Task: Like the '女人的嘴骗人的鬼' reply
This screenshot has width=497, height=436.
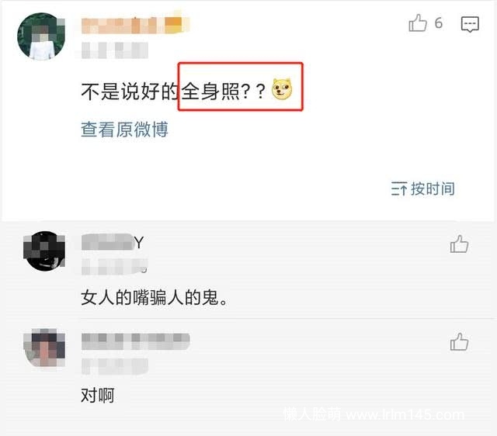Action: click(x=459, y=244)
